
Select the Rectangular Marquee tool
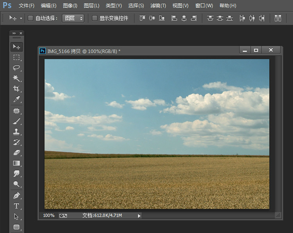tap(16, 57)
